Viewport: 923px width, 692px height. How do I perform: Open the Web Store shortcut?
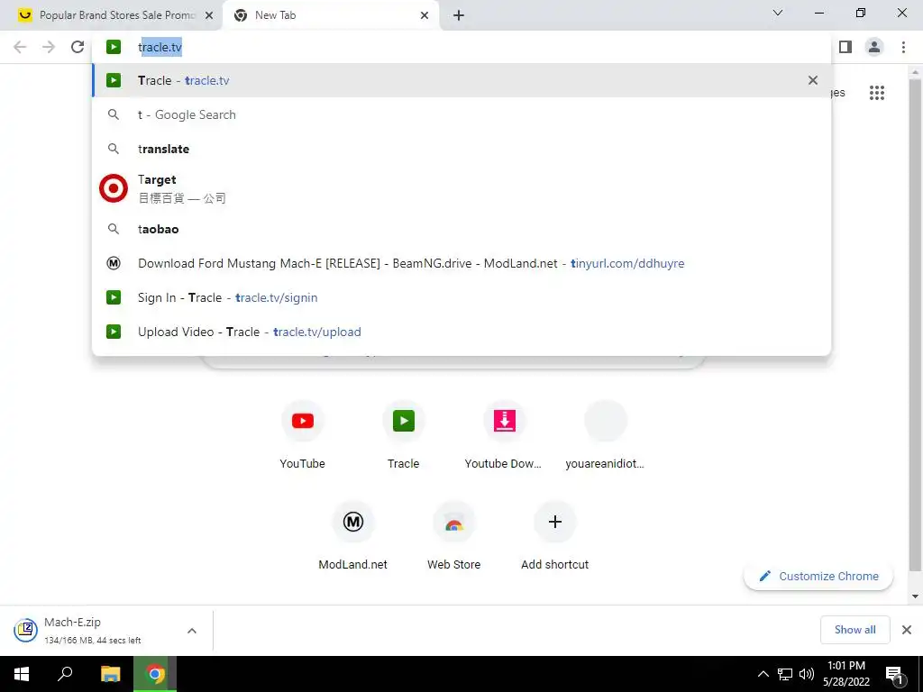pyautogui.click(x=454, y=536)
